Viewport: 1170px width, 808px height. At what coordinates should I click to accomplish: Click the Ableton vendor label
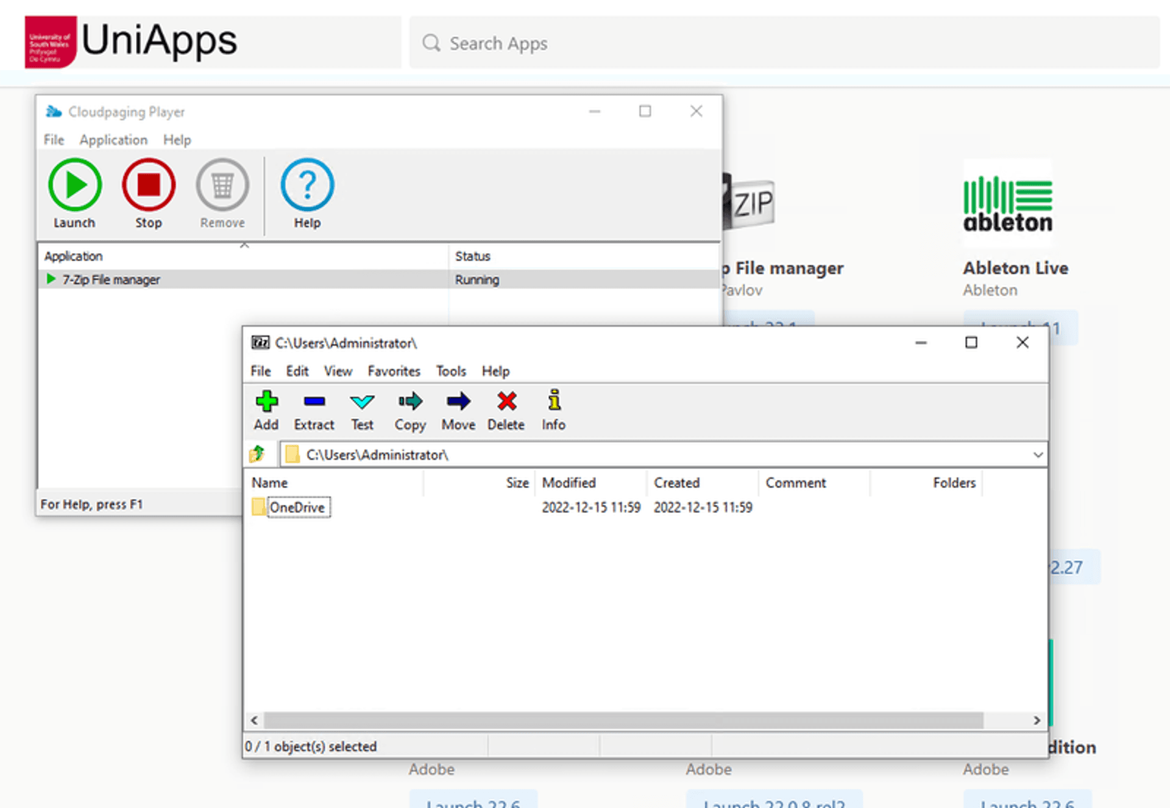(990, 290)
